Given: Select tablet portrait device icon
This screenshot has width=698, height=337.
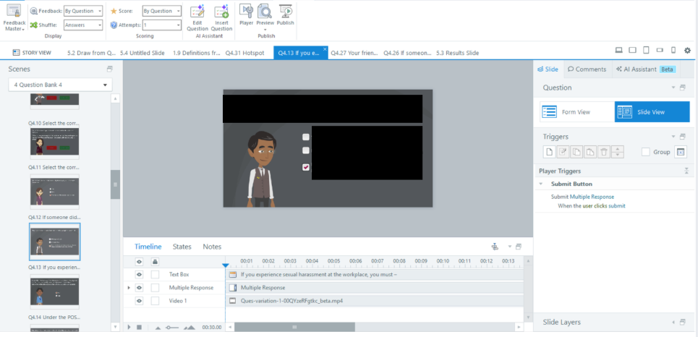Looking at the screenshot, I should [647, 51].
